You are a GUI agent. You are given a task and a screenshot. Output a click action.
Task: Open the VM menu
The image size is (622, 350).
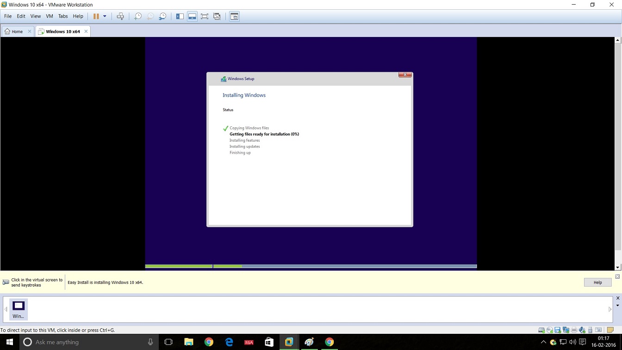[50, 16]
